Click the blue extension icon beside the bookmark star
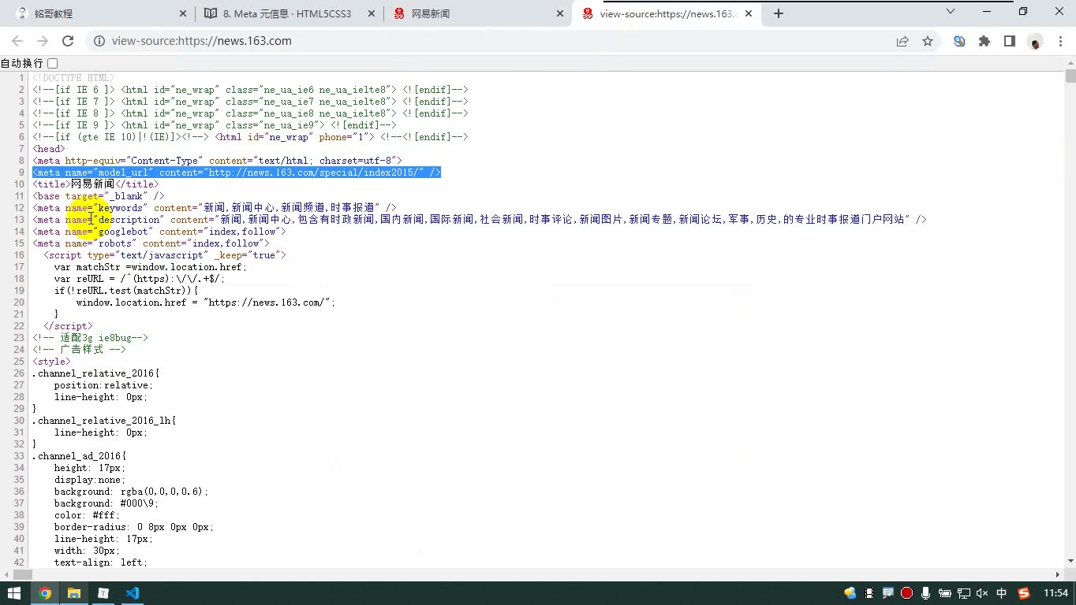Screen dimensions: 1076x605 [959, 41]
